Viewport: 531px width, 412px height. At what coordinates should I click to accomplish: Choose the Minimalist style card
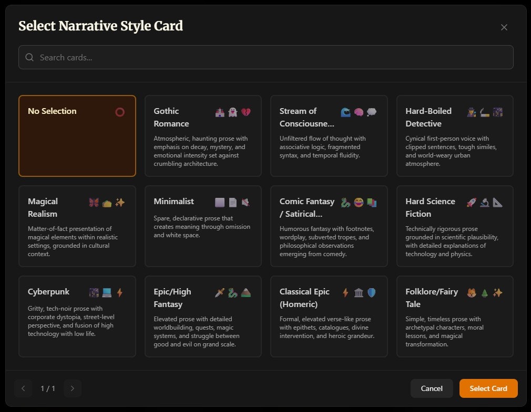[203, 226]
